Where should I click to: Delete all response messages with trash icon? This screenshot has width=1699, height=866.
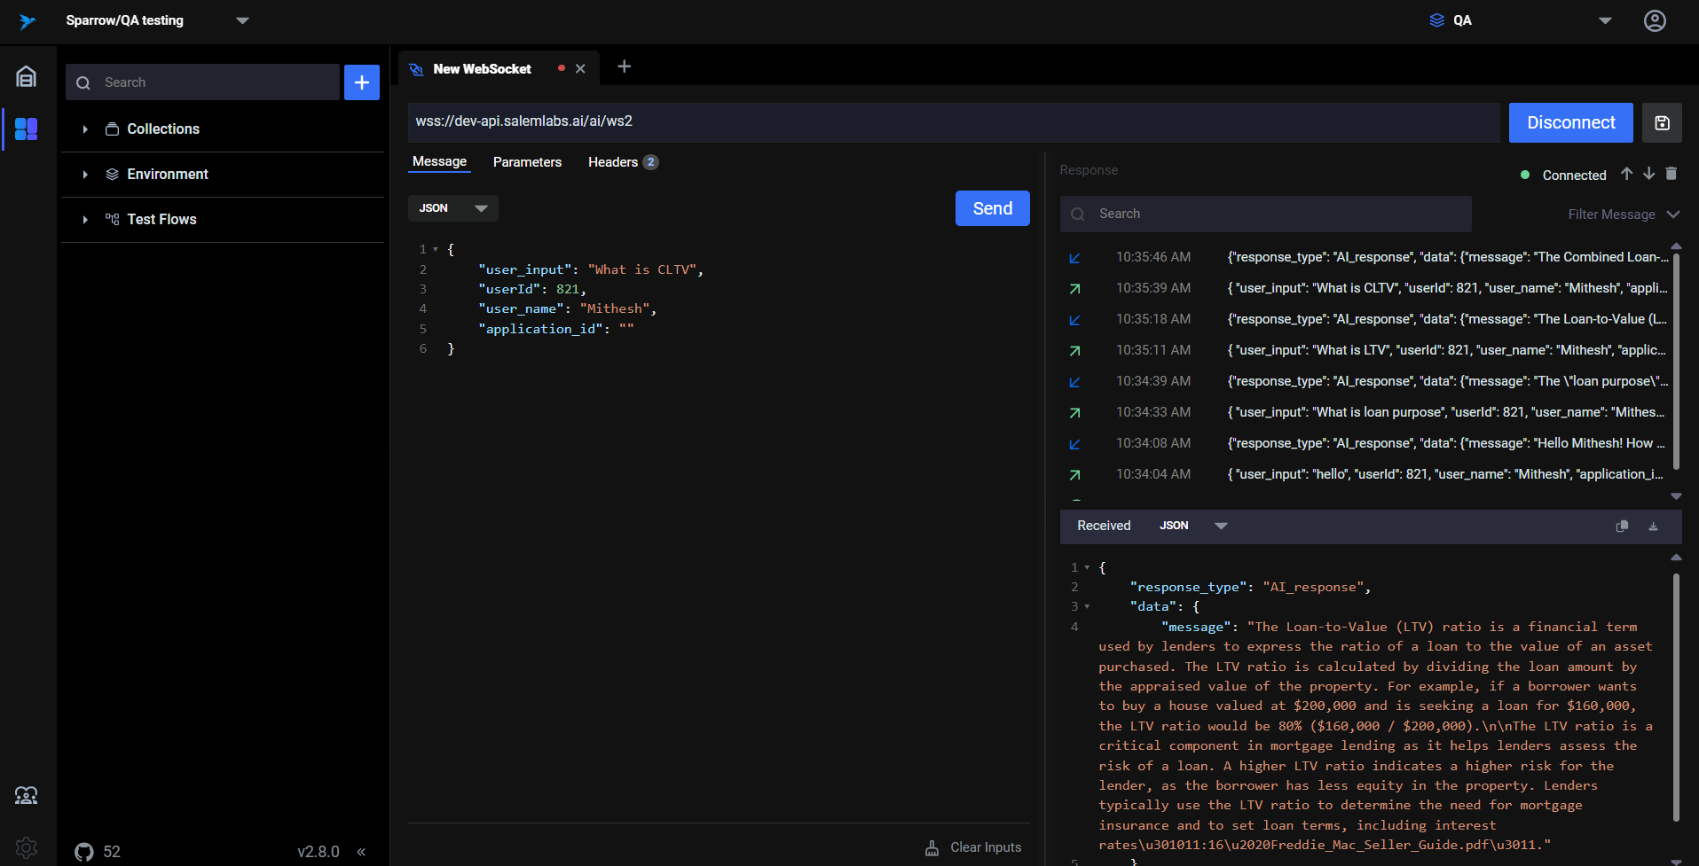[1671, 174]
